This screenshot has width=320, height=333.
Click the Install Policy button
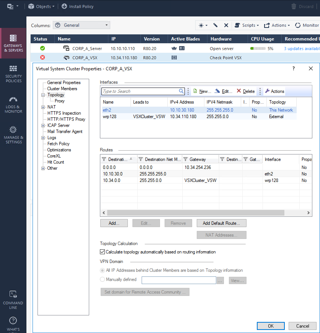click(x=78, y=6)
